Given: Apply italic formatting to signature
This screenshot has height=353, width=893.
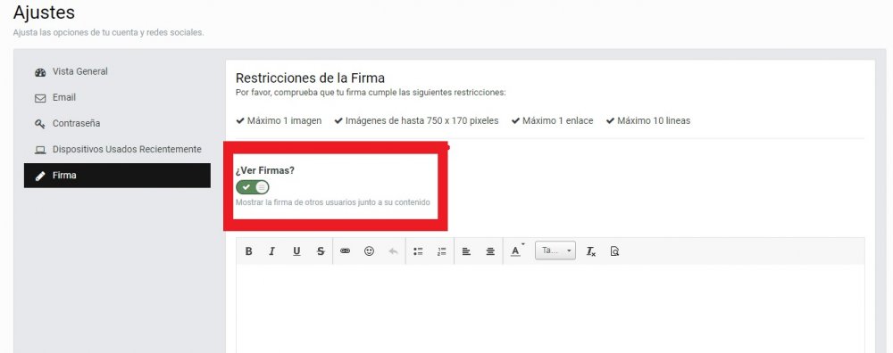Looking at the screenshot, I should pyautogui.click(x=272, y=251).
